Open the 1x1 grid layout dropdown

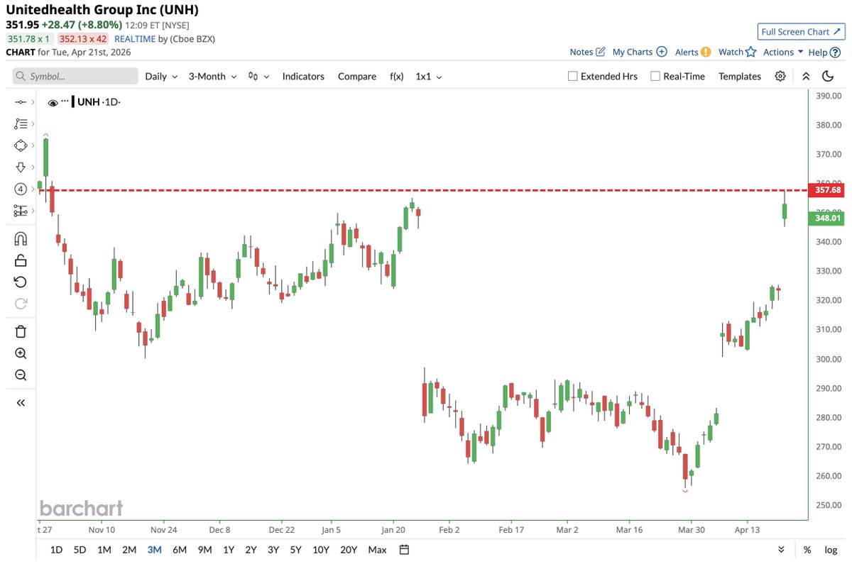[x=429, y=76]
